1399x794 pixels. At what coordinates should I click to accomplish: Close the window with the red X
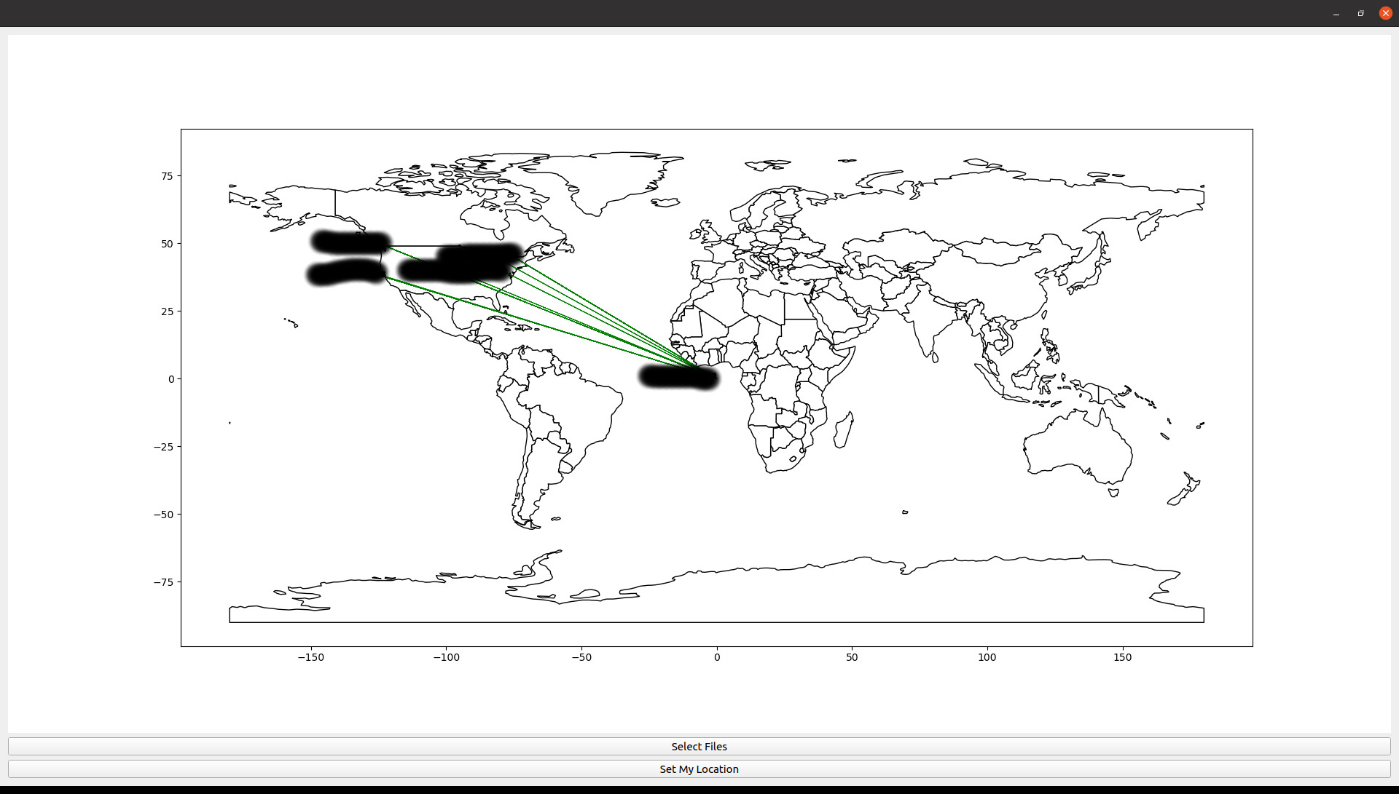(1385, 13)
